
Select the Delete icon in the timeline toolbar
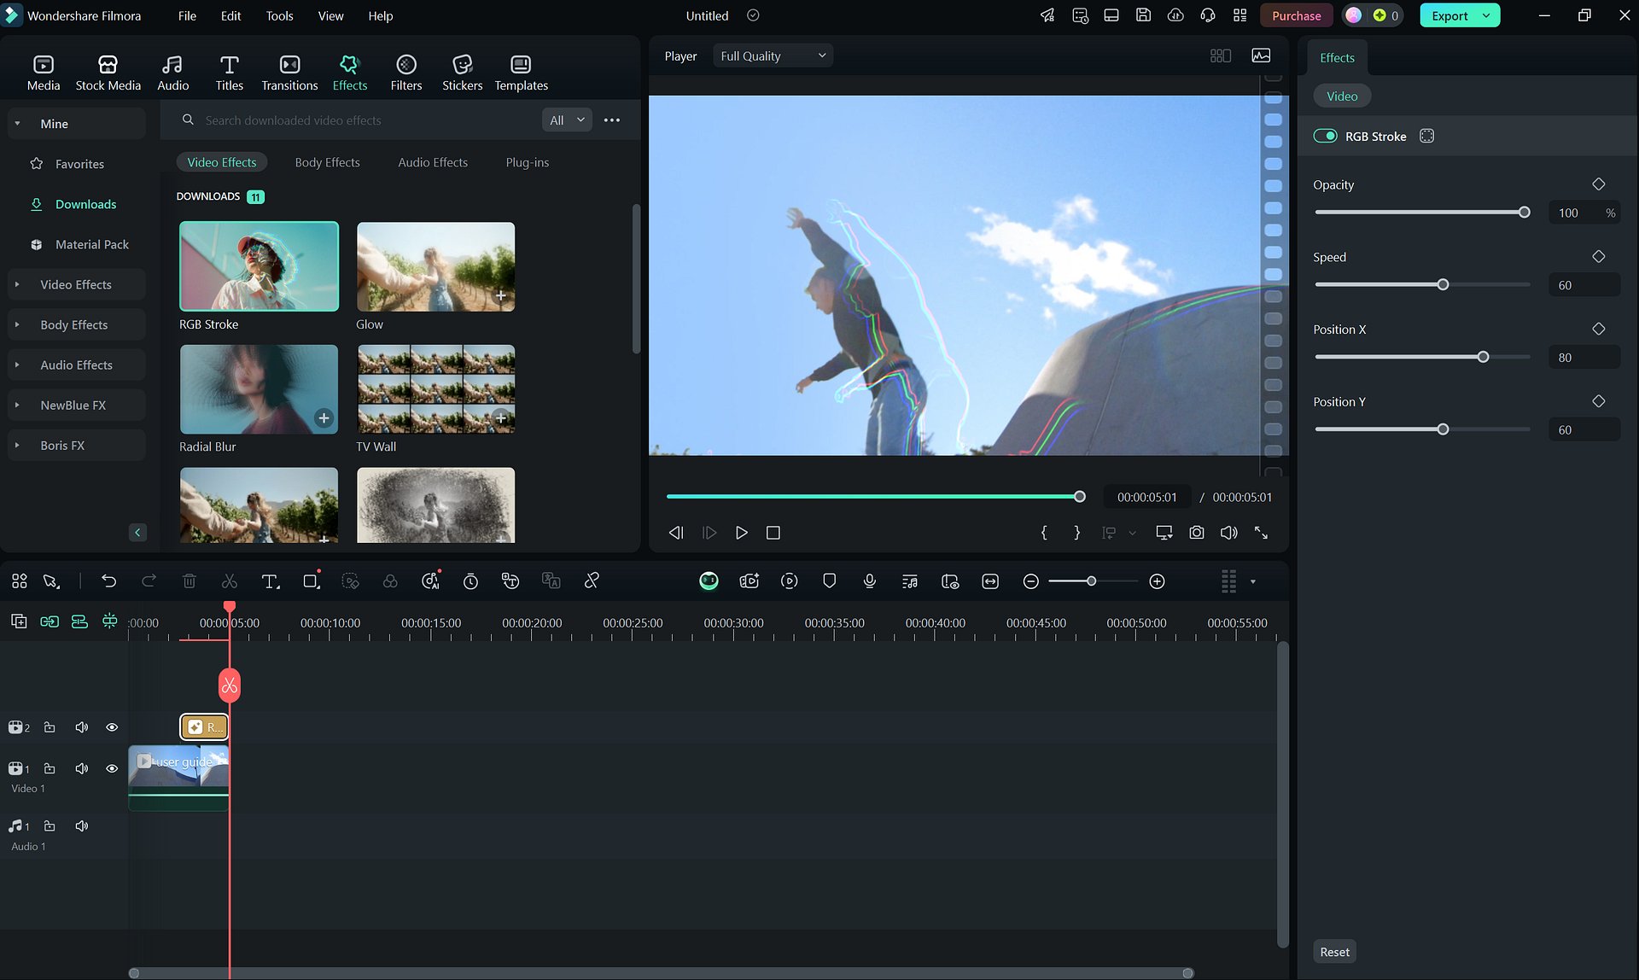(x=189, y=580)
